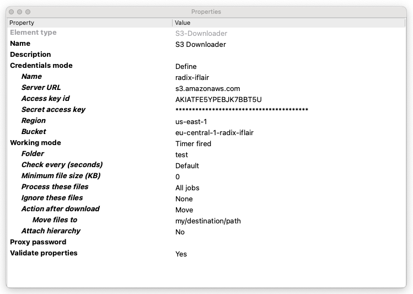This screenshot has height=294, width=413.
Task: Click the masked Secret access key field
Action: [x=242, y=110]
